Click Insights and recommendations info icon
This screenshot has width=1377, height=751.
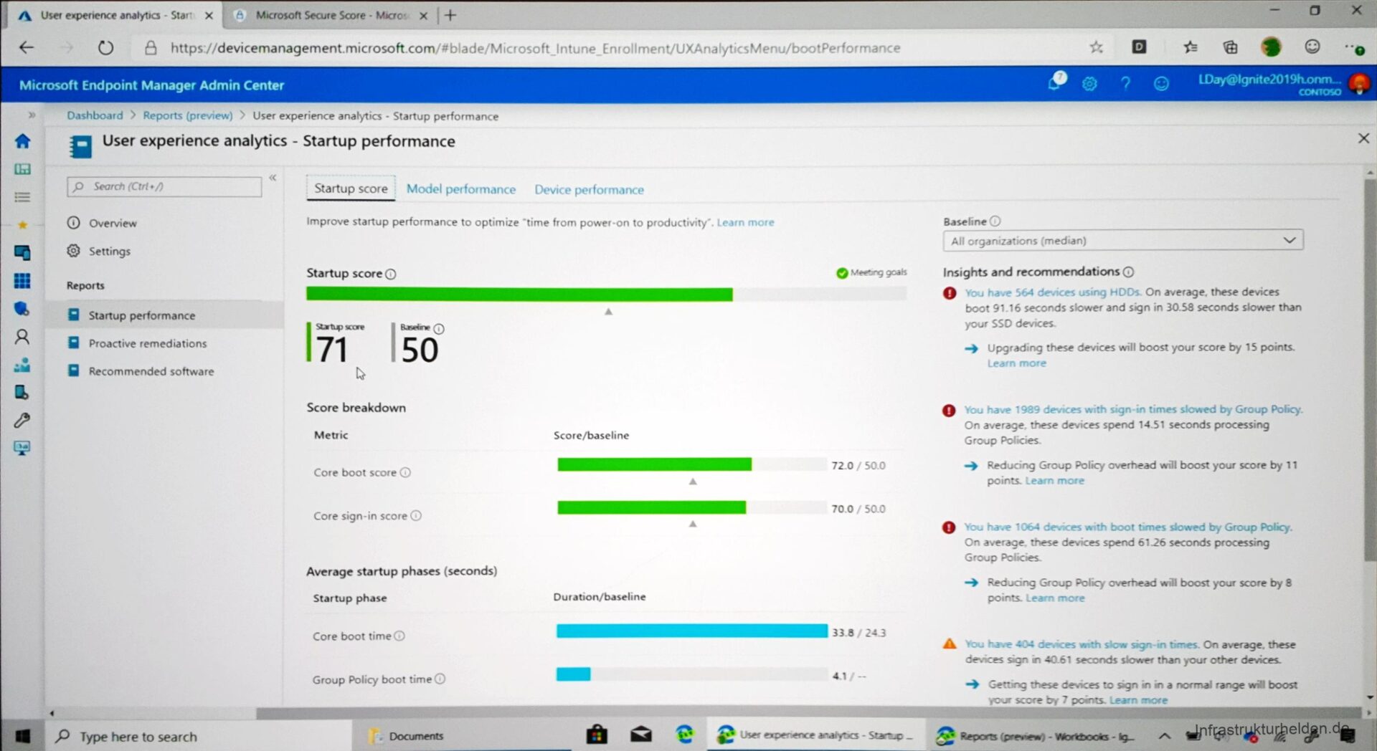(x=1129, y=272)
